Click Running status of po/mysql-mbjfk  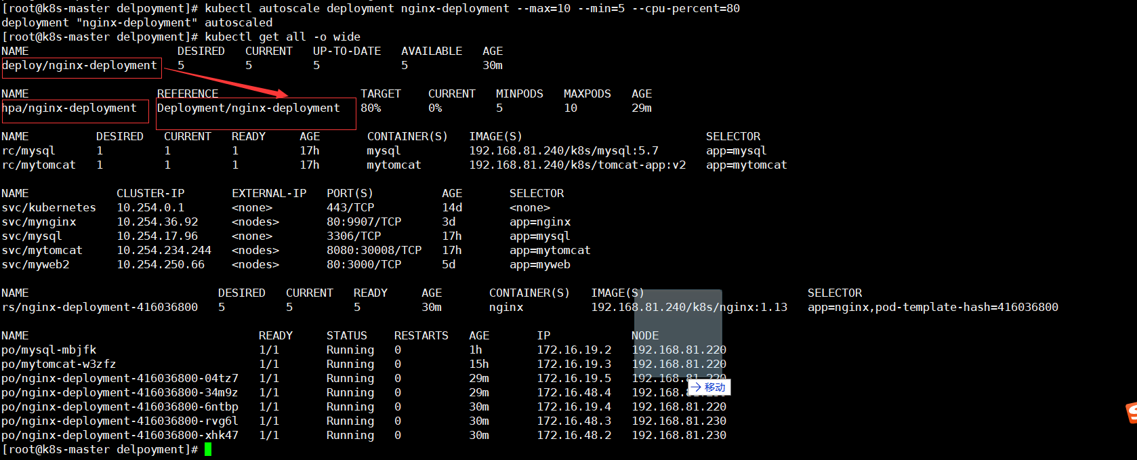350,350
